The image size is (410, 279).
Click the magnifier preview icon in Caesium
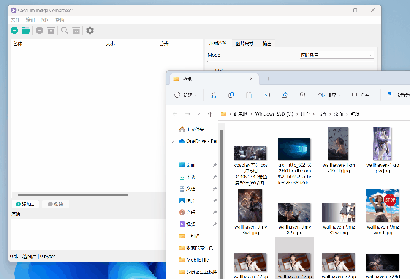[x=65, y=30]
